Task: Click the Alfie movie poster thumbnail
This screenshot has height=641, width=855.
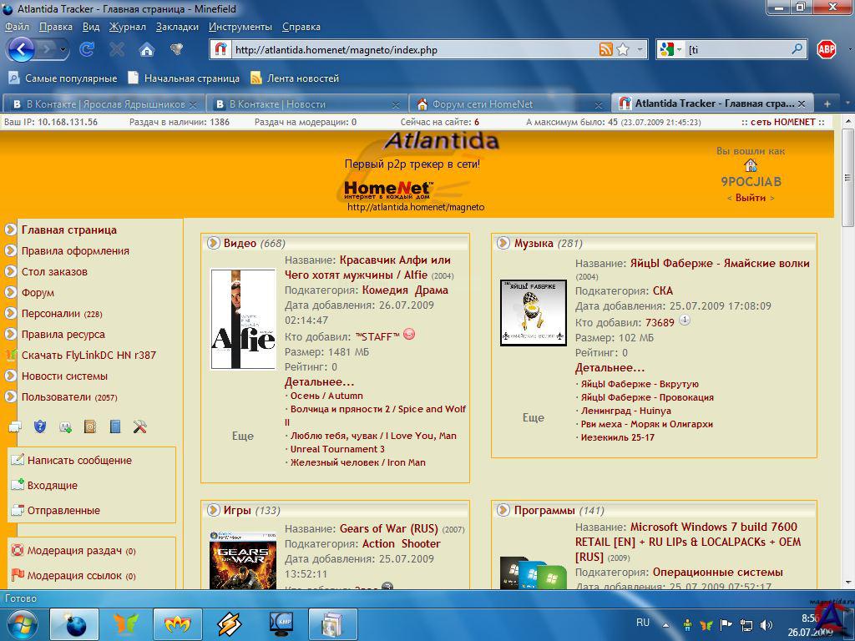Action: [243, 319]
